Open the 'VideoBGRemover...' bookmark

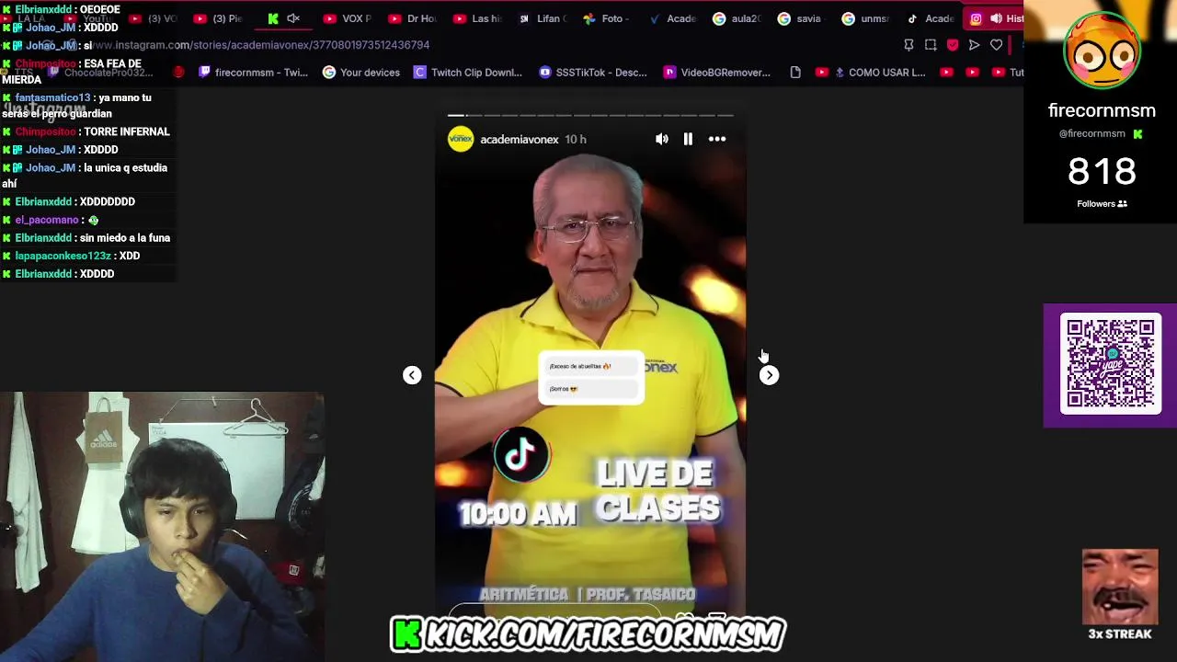717,73
